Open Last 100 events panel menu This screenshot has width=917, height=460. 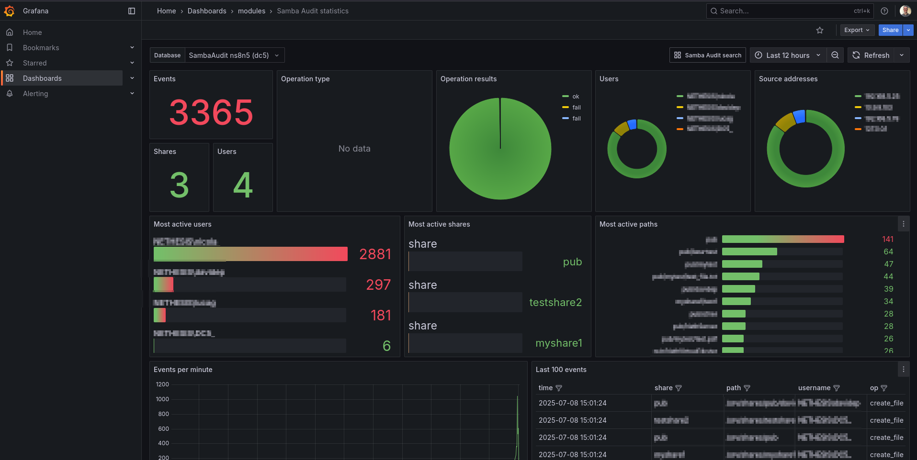(904, 370)
